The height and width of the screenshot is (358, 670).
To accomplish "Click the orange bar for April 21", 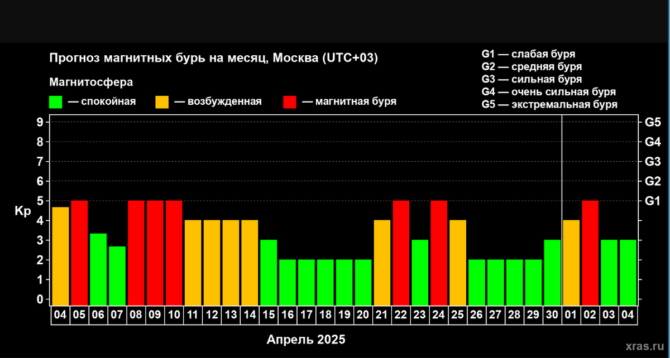I will click(x=382, y=262).
